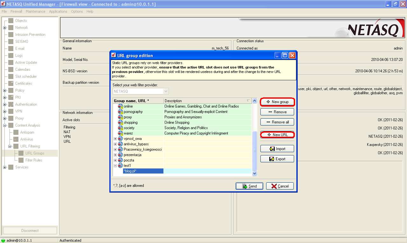Select the VPN tree item
This screenshot has height=243, width=407.
[x=19, y=111]
